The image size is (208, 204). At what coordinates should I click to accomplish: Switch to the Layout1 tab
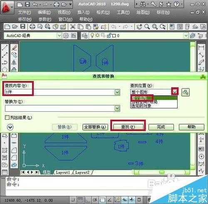(x=63, y=172)
